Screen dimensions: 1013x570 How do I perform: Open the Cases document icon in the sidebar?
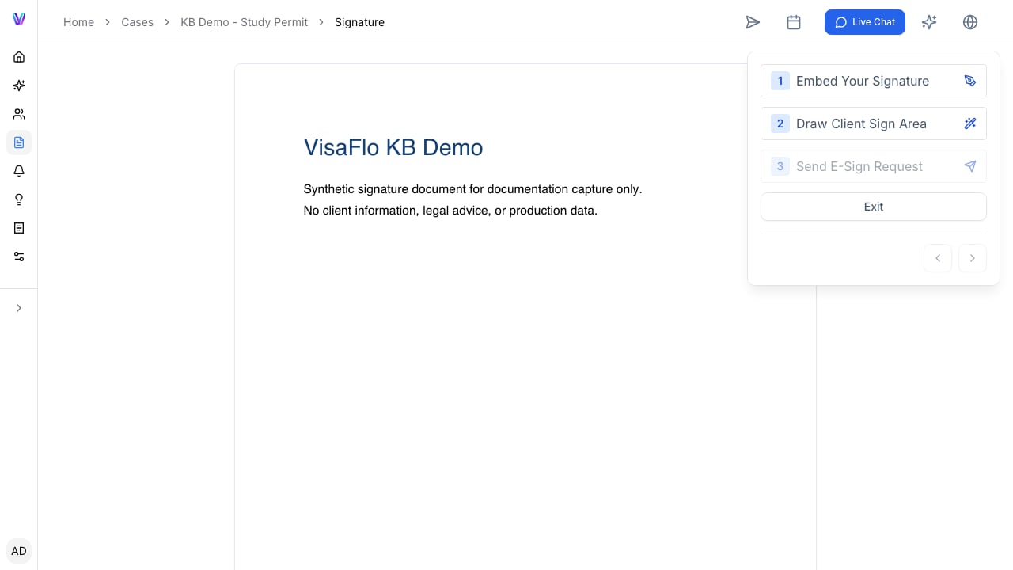pos(19,142)
